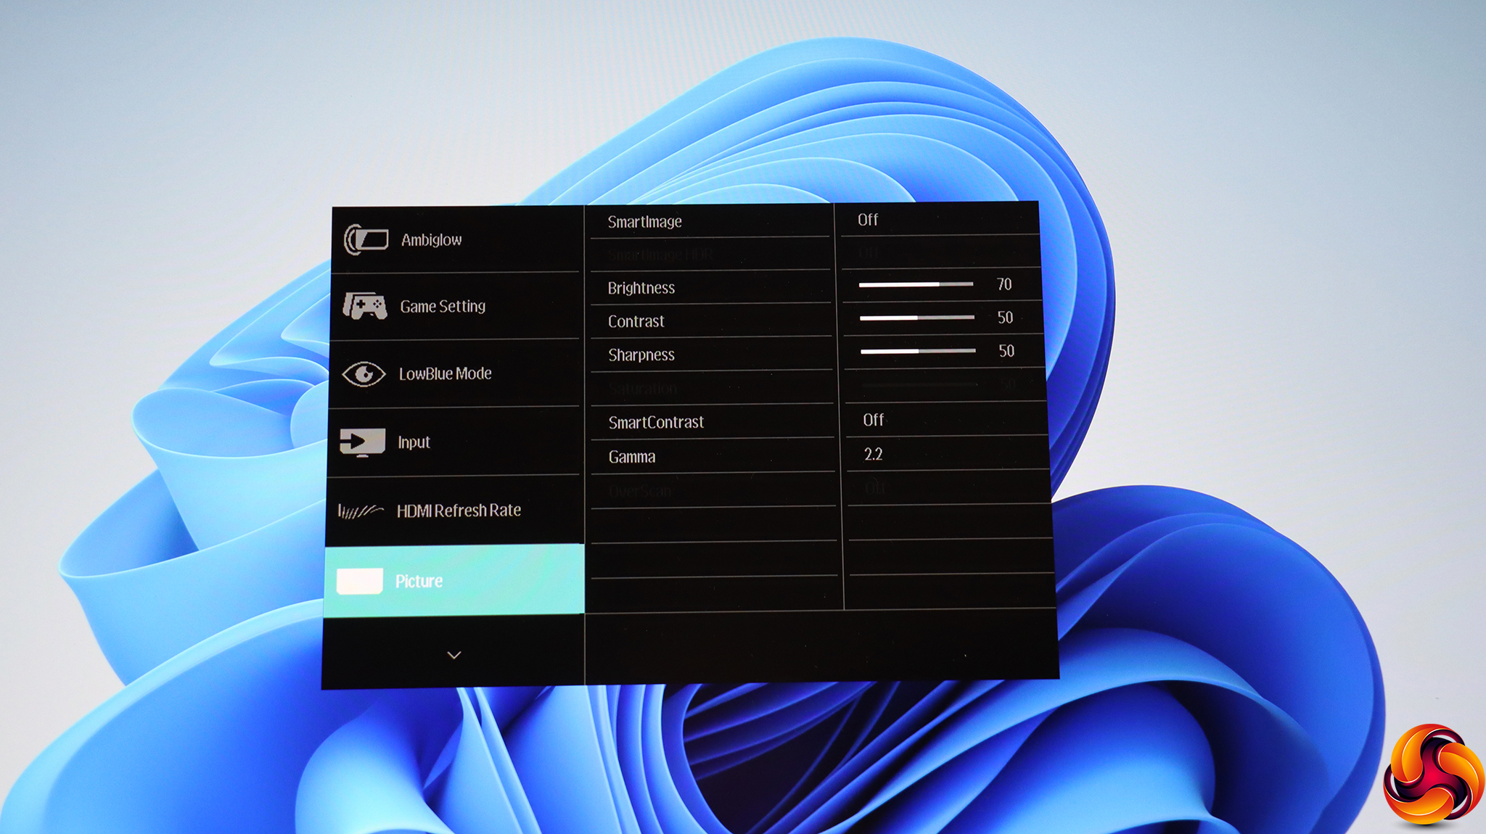The width and height of the screenshot is (1486, 834).
Task: Click the colorful swirl logo
Action: (x=1432, y=775)
